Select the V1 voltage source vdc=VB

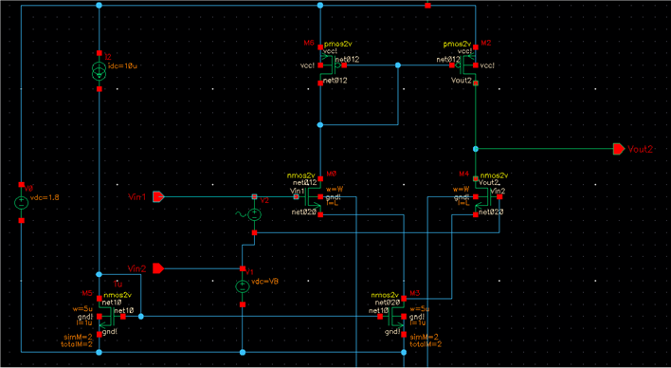point(243,286)
